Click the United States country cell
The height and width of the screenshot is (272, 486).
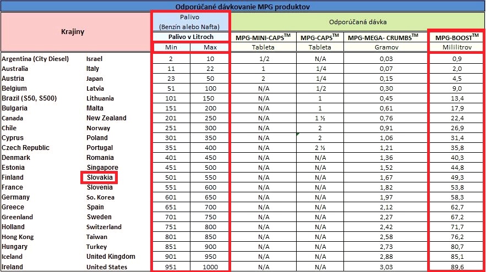click(x=107, y=267)
